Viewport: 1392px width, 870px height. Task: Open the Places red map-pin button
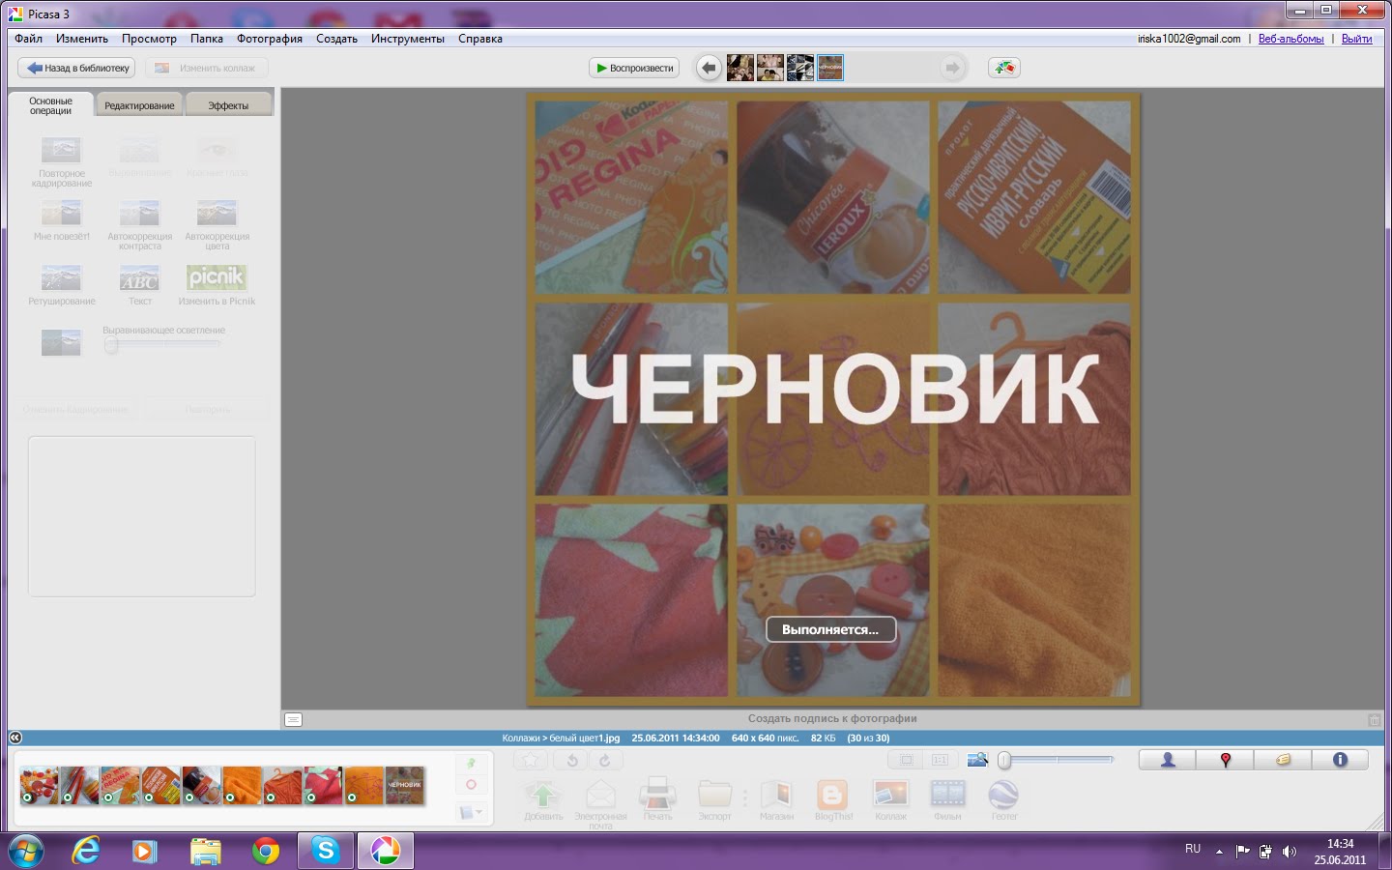(1225, 760)
